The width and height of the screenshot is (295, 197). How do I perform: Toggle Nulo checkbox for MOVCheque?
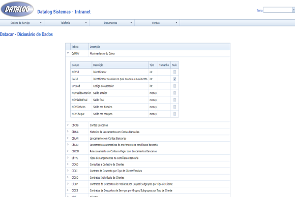(174, 114)
